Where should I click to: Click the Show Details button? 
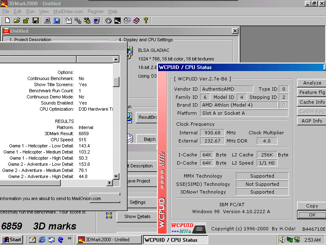[x=137, y=216]
